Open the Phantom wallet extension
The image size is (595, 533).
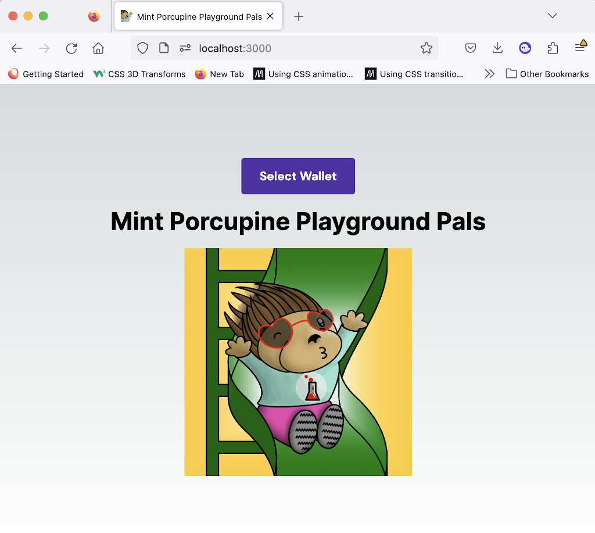click(x=525, y=48)
